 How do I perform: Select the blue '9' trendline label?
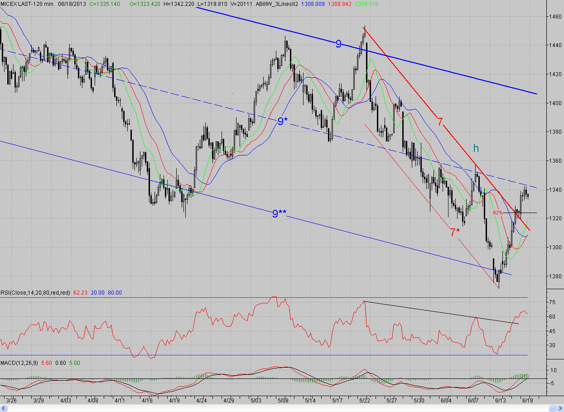point(338,44)
